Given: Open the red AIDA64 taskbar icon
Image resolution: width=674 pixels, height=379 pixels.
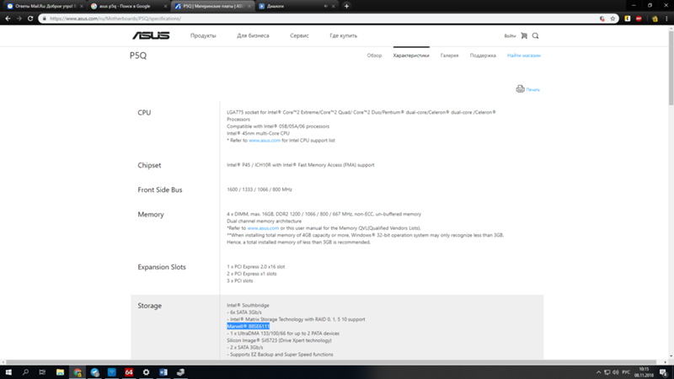Looking at the screenshot, I should [x=129, y=372].
